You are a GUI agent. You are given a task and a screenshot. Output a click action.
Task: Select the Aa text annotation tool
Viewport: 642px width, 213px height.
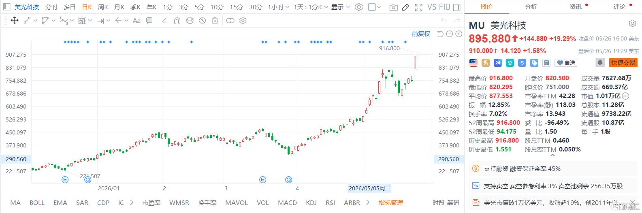[x=137, y=21]
